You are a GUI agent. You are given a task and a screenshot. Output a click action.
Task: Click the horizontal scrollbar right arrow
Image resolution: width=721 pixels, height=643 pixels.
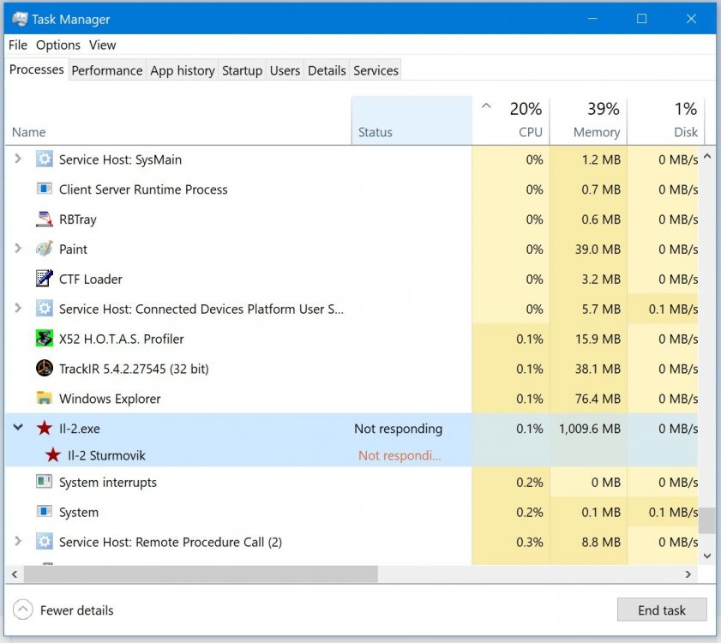click(688, 574)
